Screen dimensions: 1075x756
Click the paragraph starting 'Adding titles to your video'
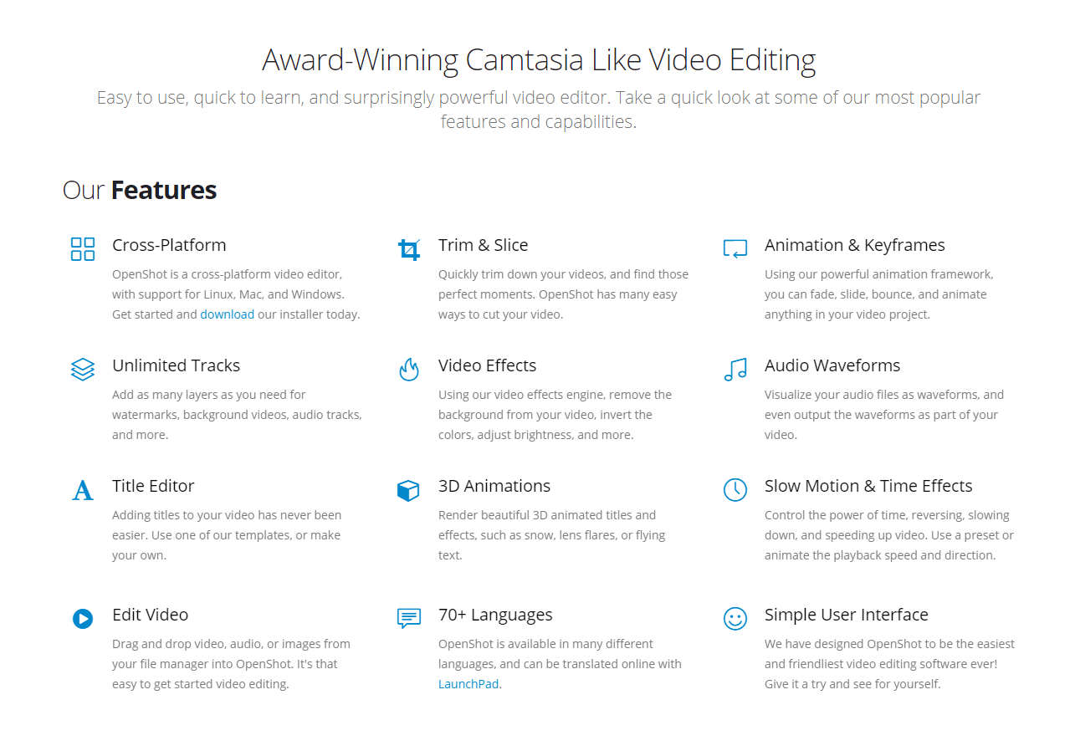tap(227, 535)
